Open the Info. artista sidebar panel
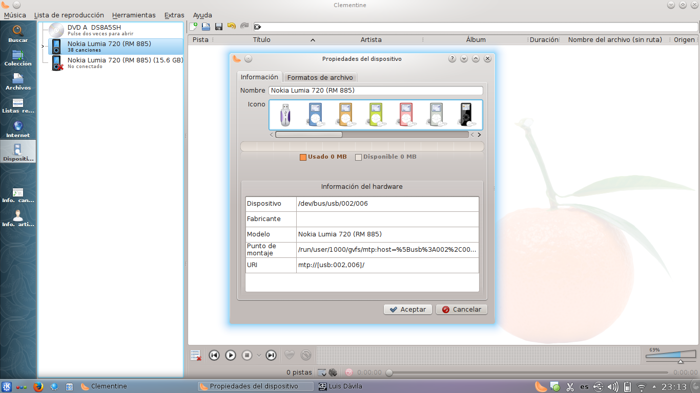Image resolution: width=700 pixels, height=393 pixels. [x=18, y=219]
